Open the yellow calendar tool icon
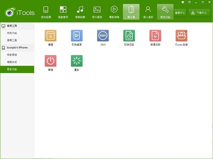Viewport: 213px width, 159px height. (x=50, y=36)
